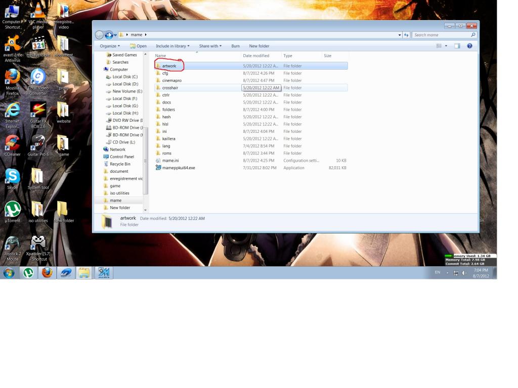Open Include in library dropdown
Screen dimensions: 518x388
[x=173, y=46]
